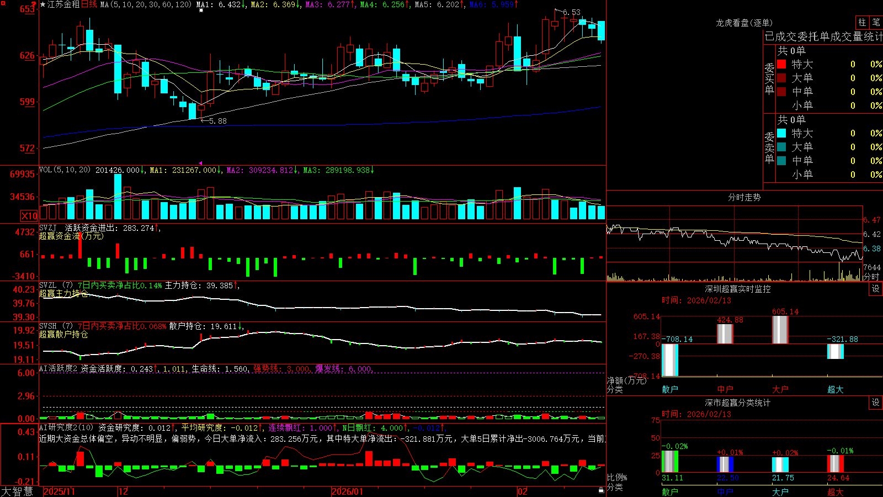The height and width of the screenshot is (497, 883).
Task: Click the 散户 bar in 实时监控 chart
Action: 670,360
